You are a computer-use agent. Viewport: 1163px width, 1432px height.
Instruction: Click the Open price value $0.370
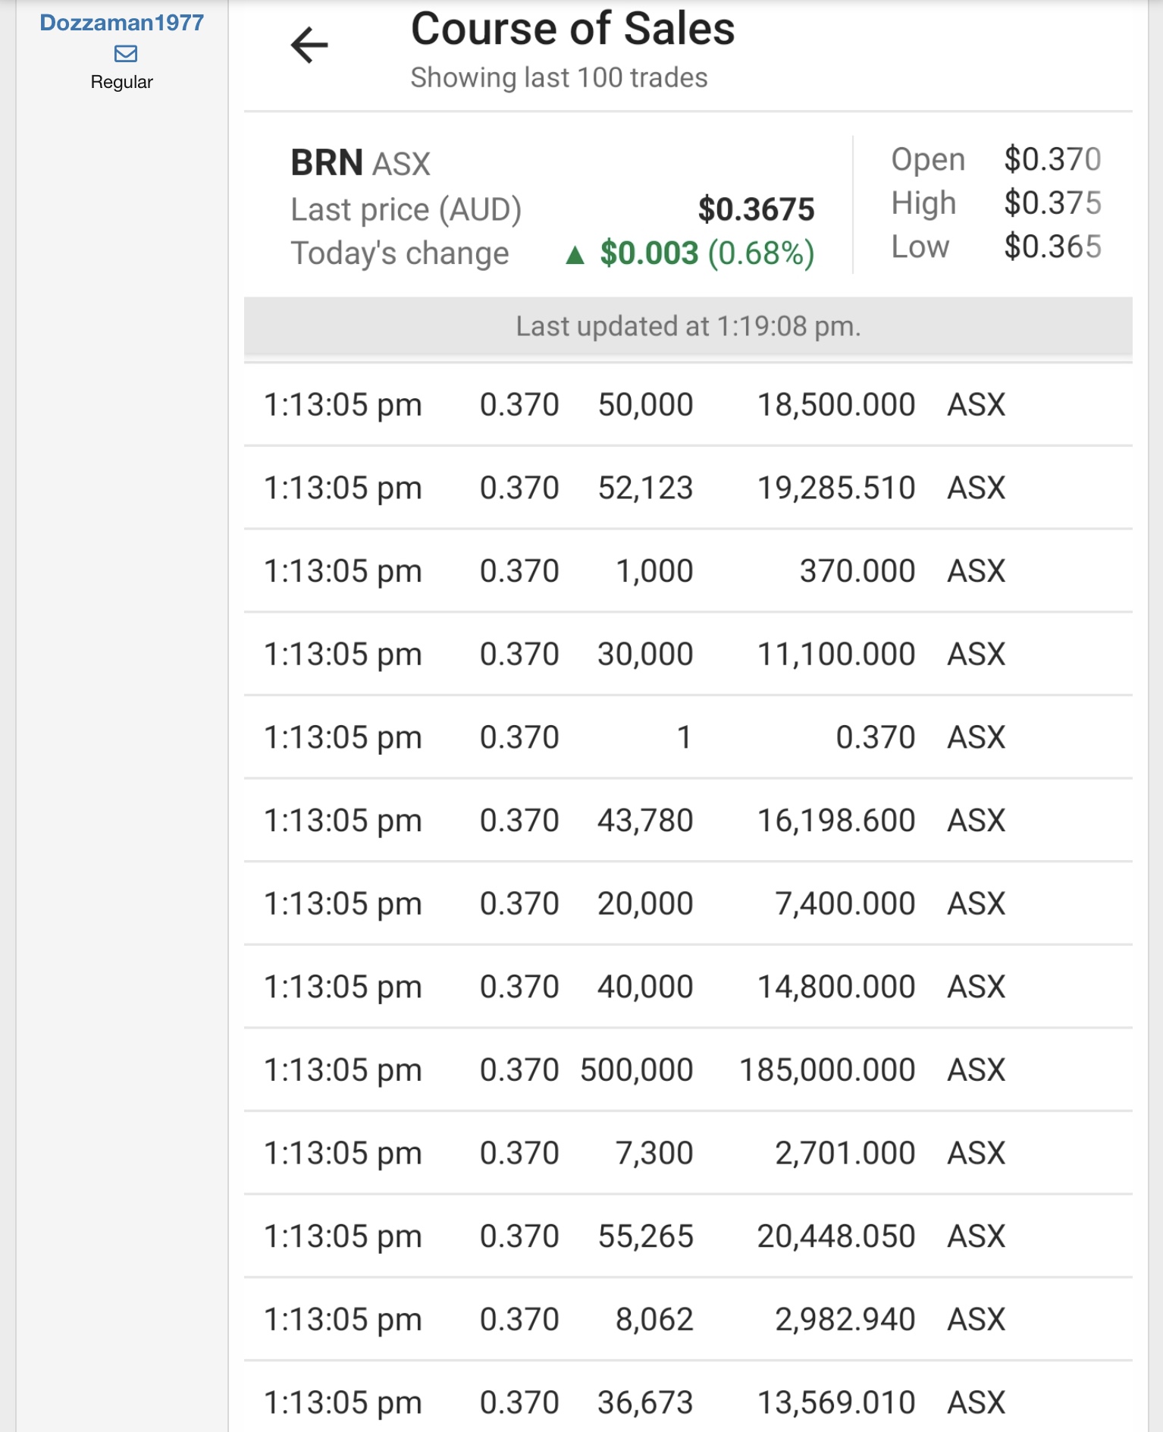click(1052, 159)
